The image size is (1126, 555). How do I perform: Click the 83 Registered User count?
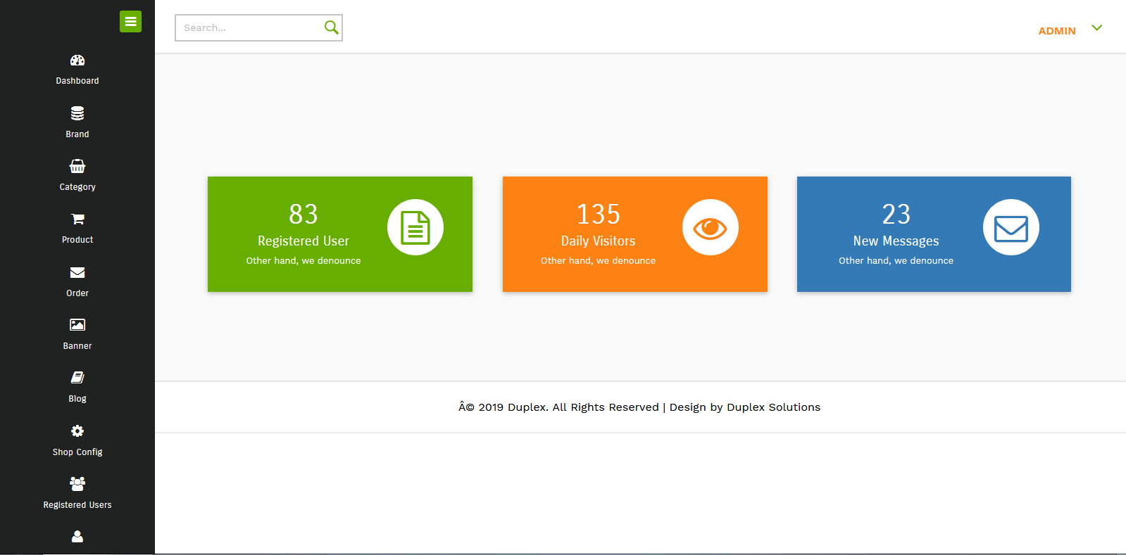click(304, 214)
